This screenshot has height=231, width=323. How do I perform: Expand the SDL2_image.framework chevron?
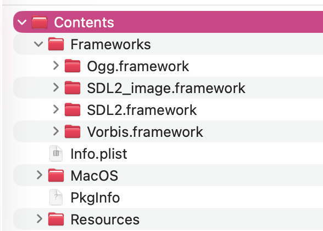[56, 88]
